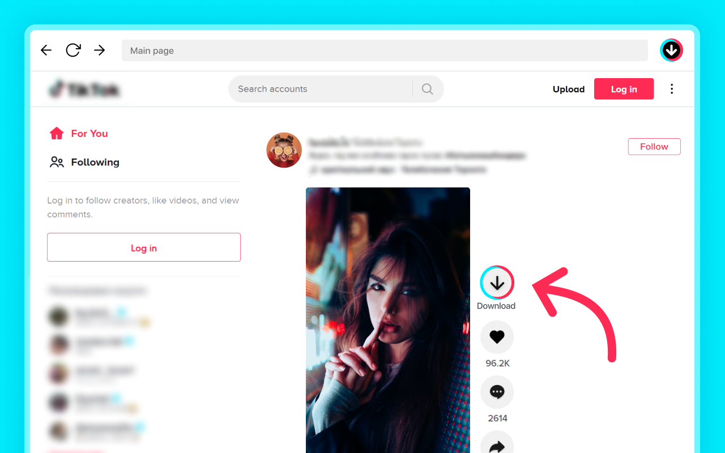Screen dimensions: 725x453
Task: Like the video with the heart icon
Action: pos(497,337)
